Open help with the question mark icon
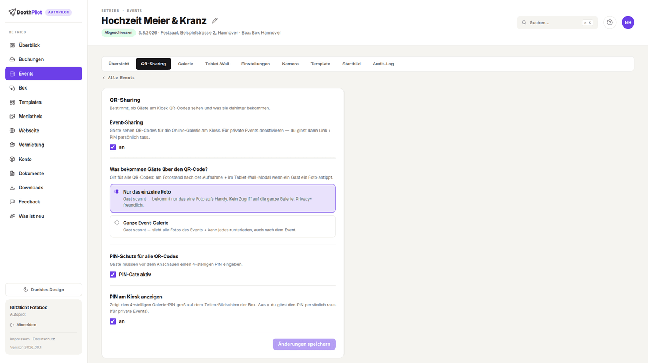The width and height of the screenshot is (648, 363). [610, 23]
